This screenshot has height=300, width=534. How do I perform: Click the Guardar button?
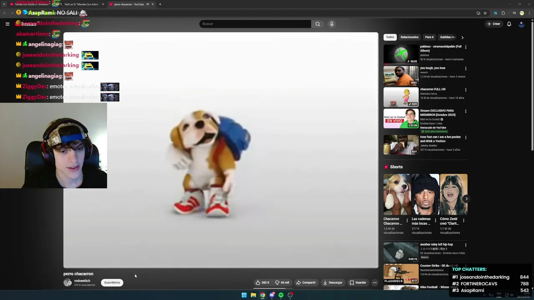pyautogui.click(x=358, y=282)
